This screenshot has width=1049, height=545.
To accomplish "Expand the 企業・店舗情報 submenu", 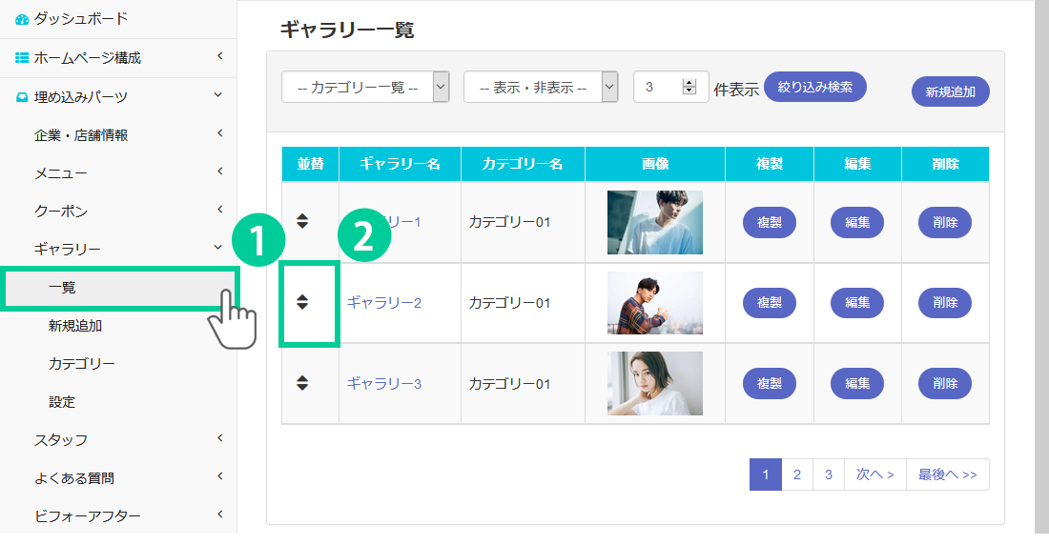I will pos(219,134).
